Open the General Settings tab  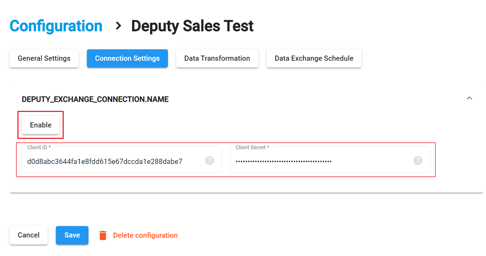point(44,59)
